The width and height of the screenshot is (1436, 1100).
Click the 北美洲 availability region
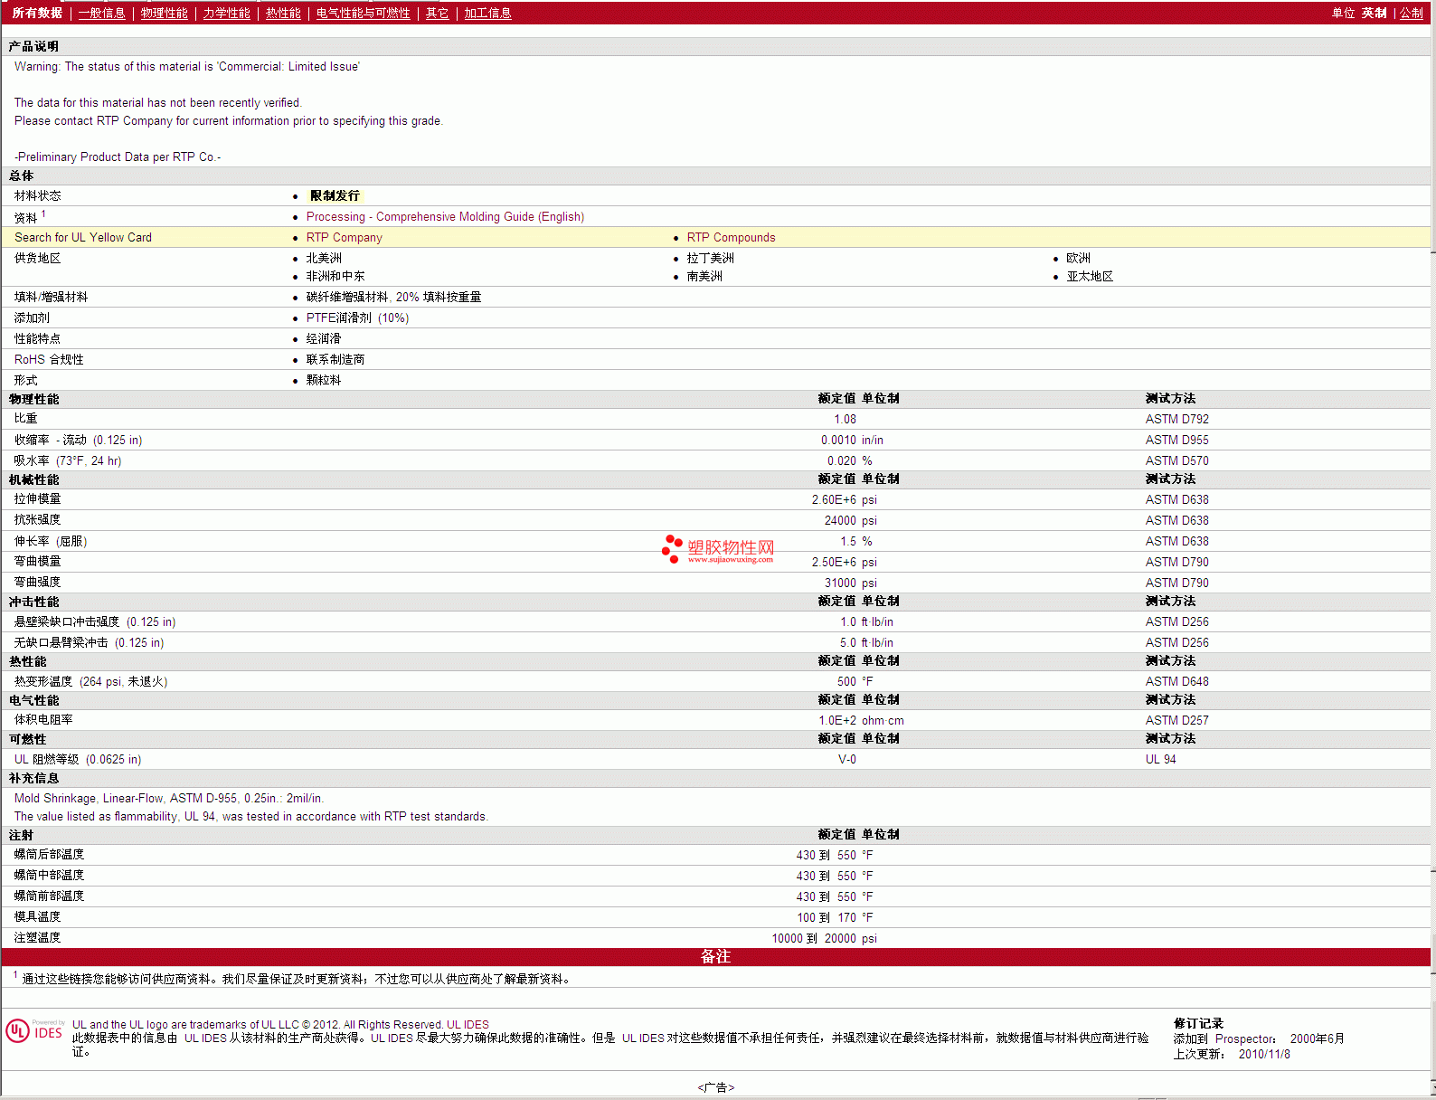[x=324, y=258]
